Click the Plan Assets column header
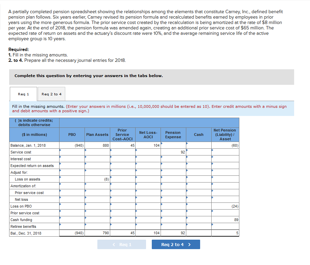 click(x=97, y=135)
